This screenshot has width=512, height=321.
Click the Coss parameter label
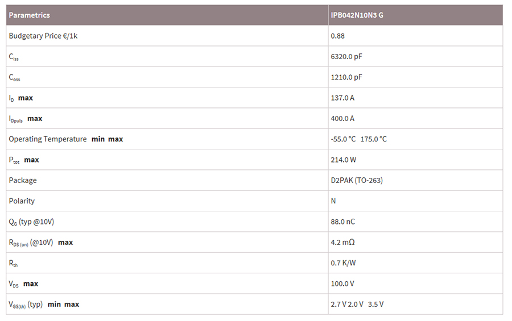15,78
